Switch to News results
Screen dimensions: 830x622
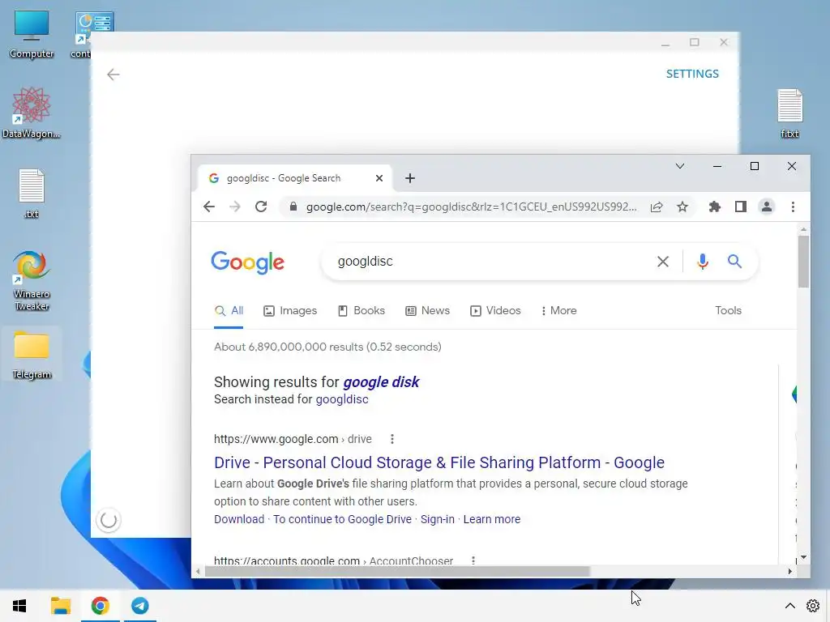(428, 311)
